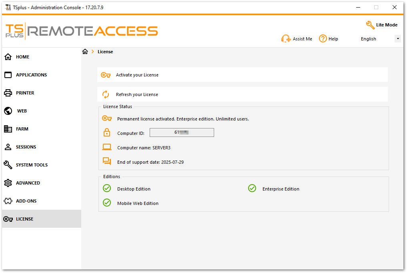Open the Add-Ons section
Screen dimensions: 407x273
coord(25,201)
